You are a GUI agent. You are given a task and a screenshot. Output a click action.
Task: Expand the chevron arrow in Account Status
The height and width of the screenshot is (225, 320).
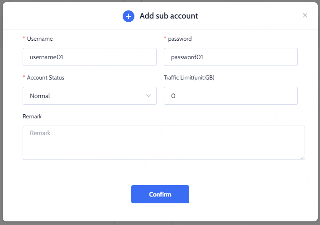[x=148, y=96]
